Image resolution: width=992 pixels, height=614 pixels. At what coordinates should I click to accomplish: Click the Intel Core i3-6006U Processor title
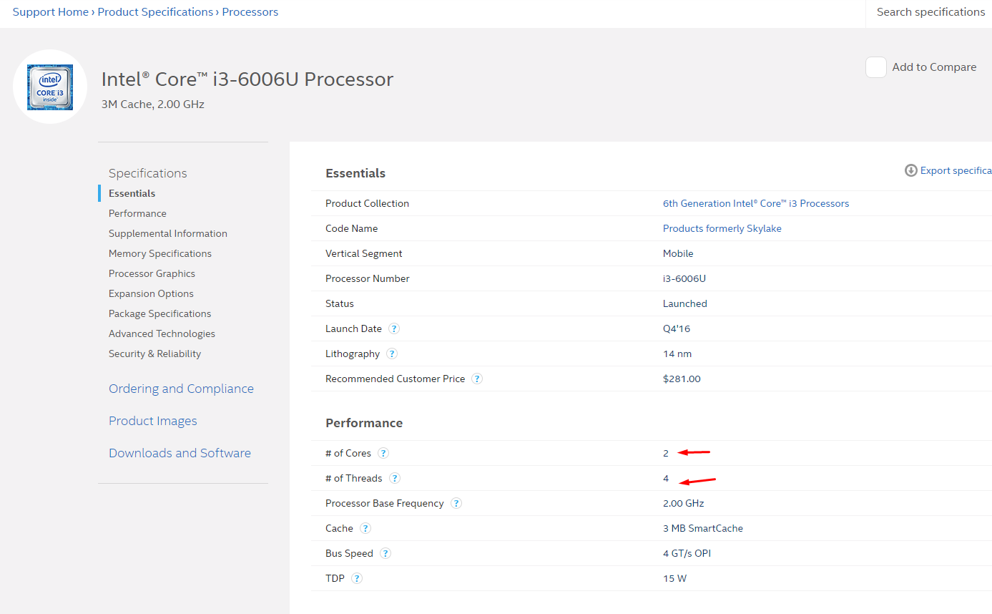point(247,79)
